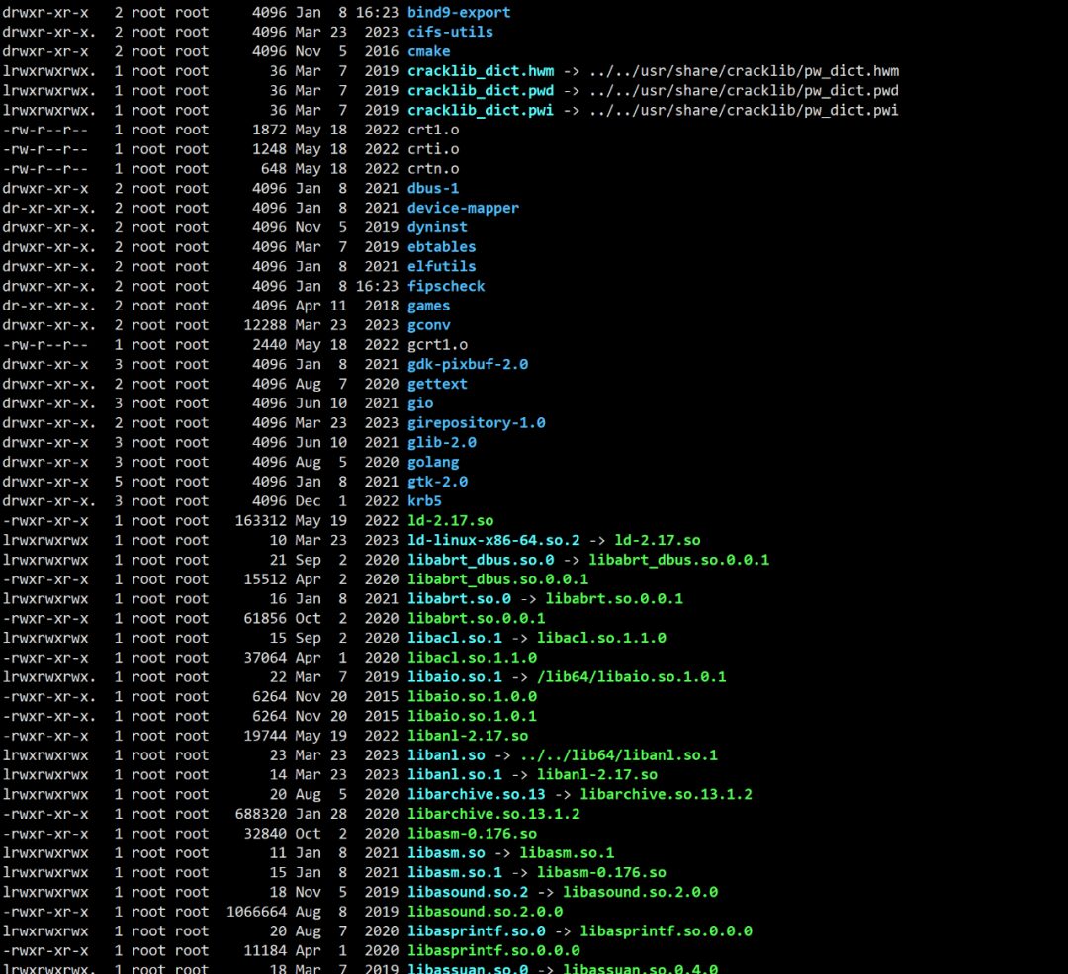Select libabrt_dbus.so.0.0.1 link target text
1068x974 pixels.
pos(679,560)
